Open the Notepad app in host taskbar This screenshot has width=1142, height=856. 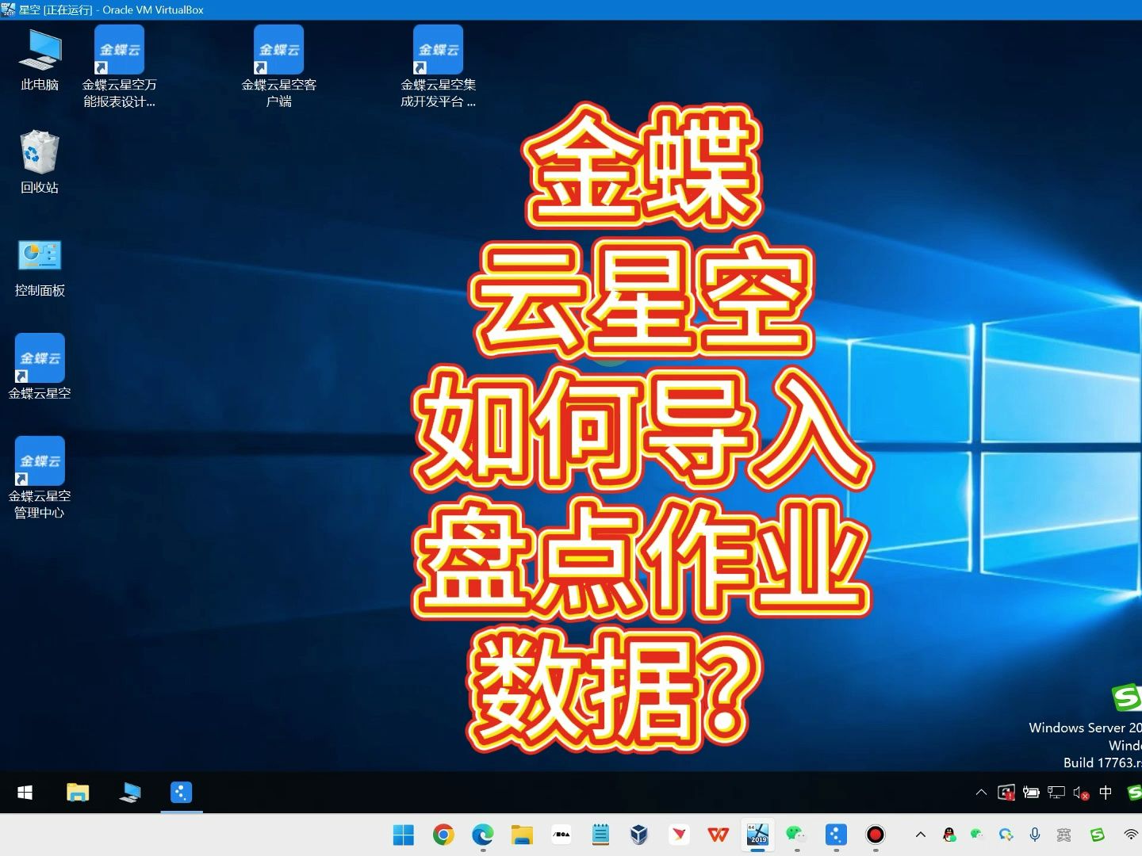(600, 835)
